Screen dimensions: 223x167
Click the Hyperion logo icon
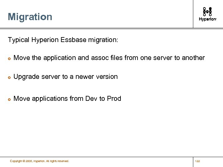coord(207,11)
